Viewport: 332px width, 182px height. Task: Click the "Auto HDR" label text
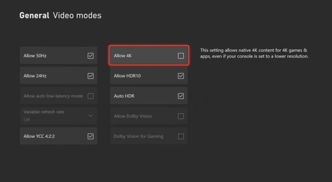[x=124, y=96]
